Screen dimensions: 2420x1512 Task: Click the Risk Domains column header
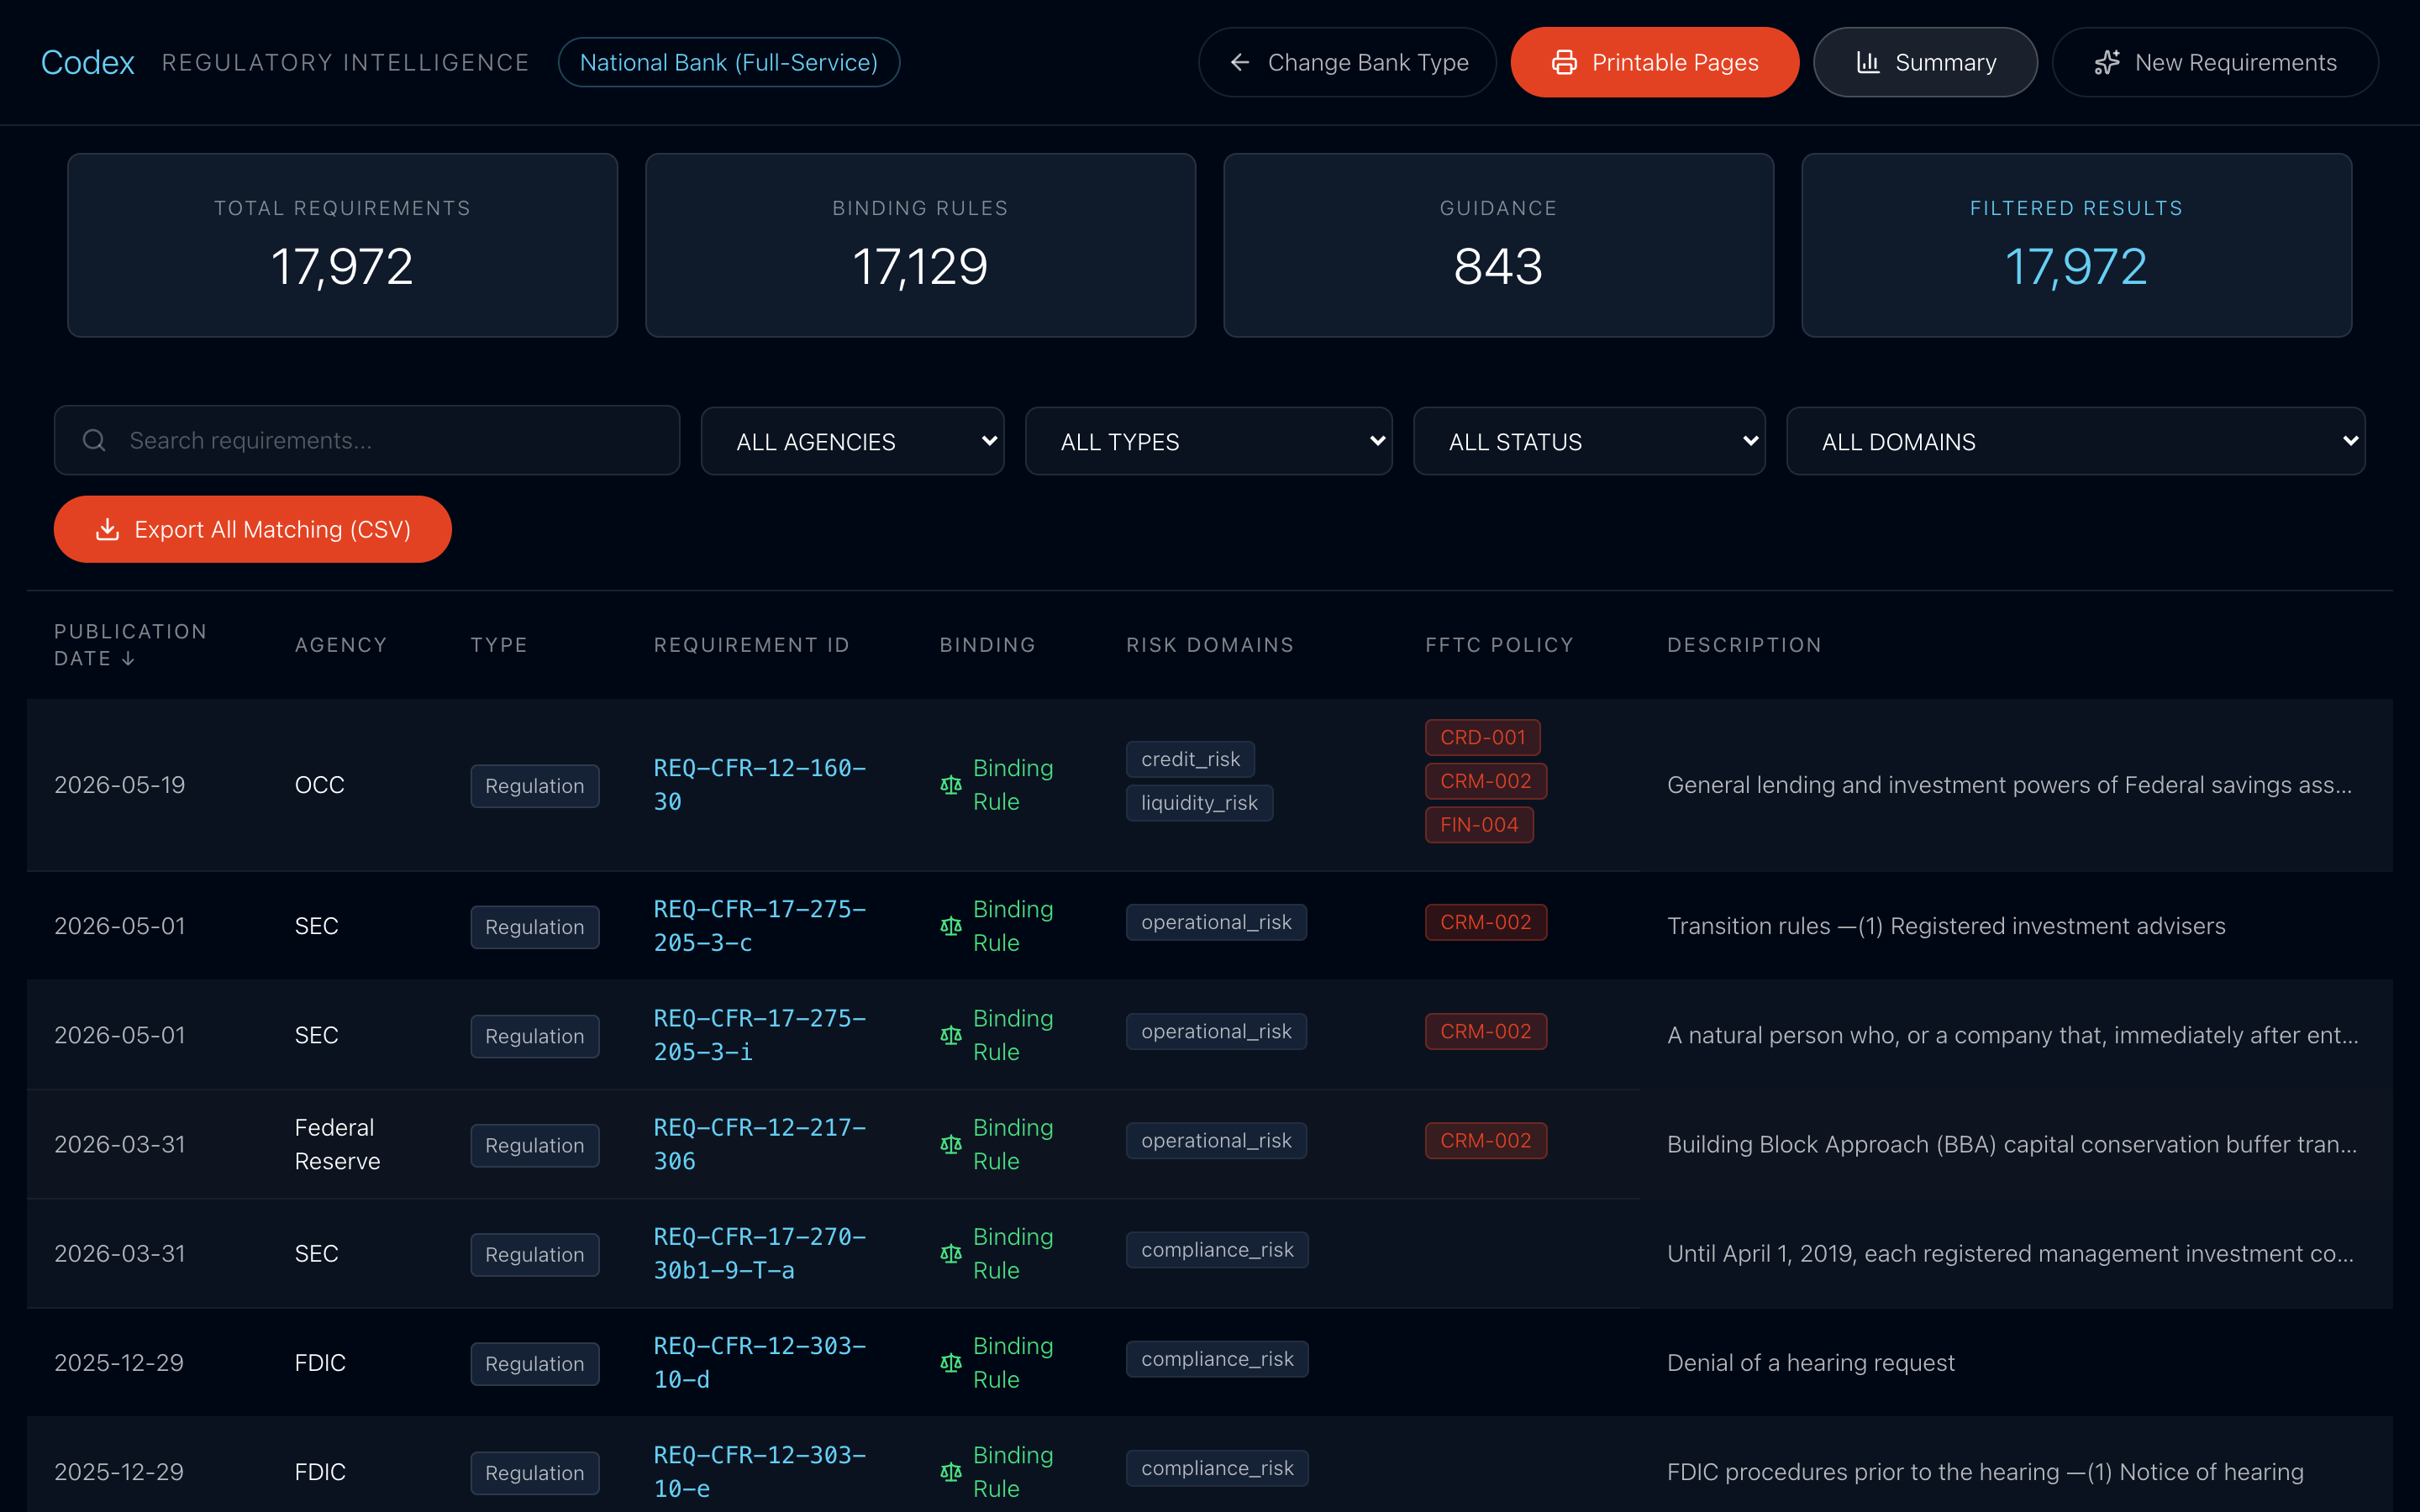(1210, 645)
